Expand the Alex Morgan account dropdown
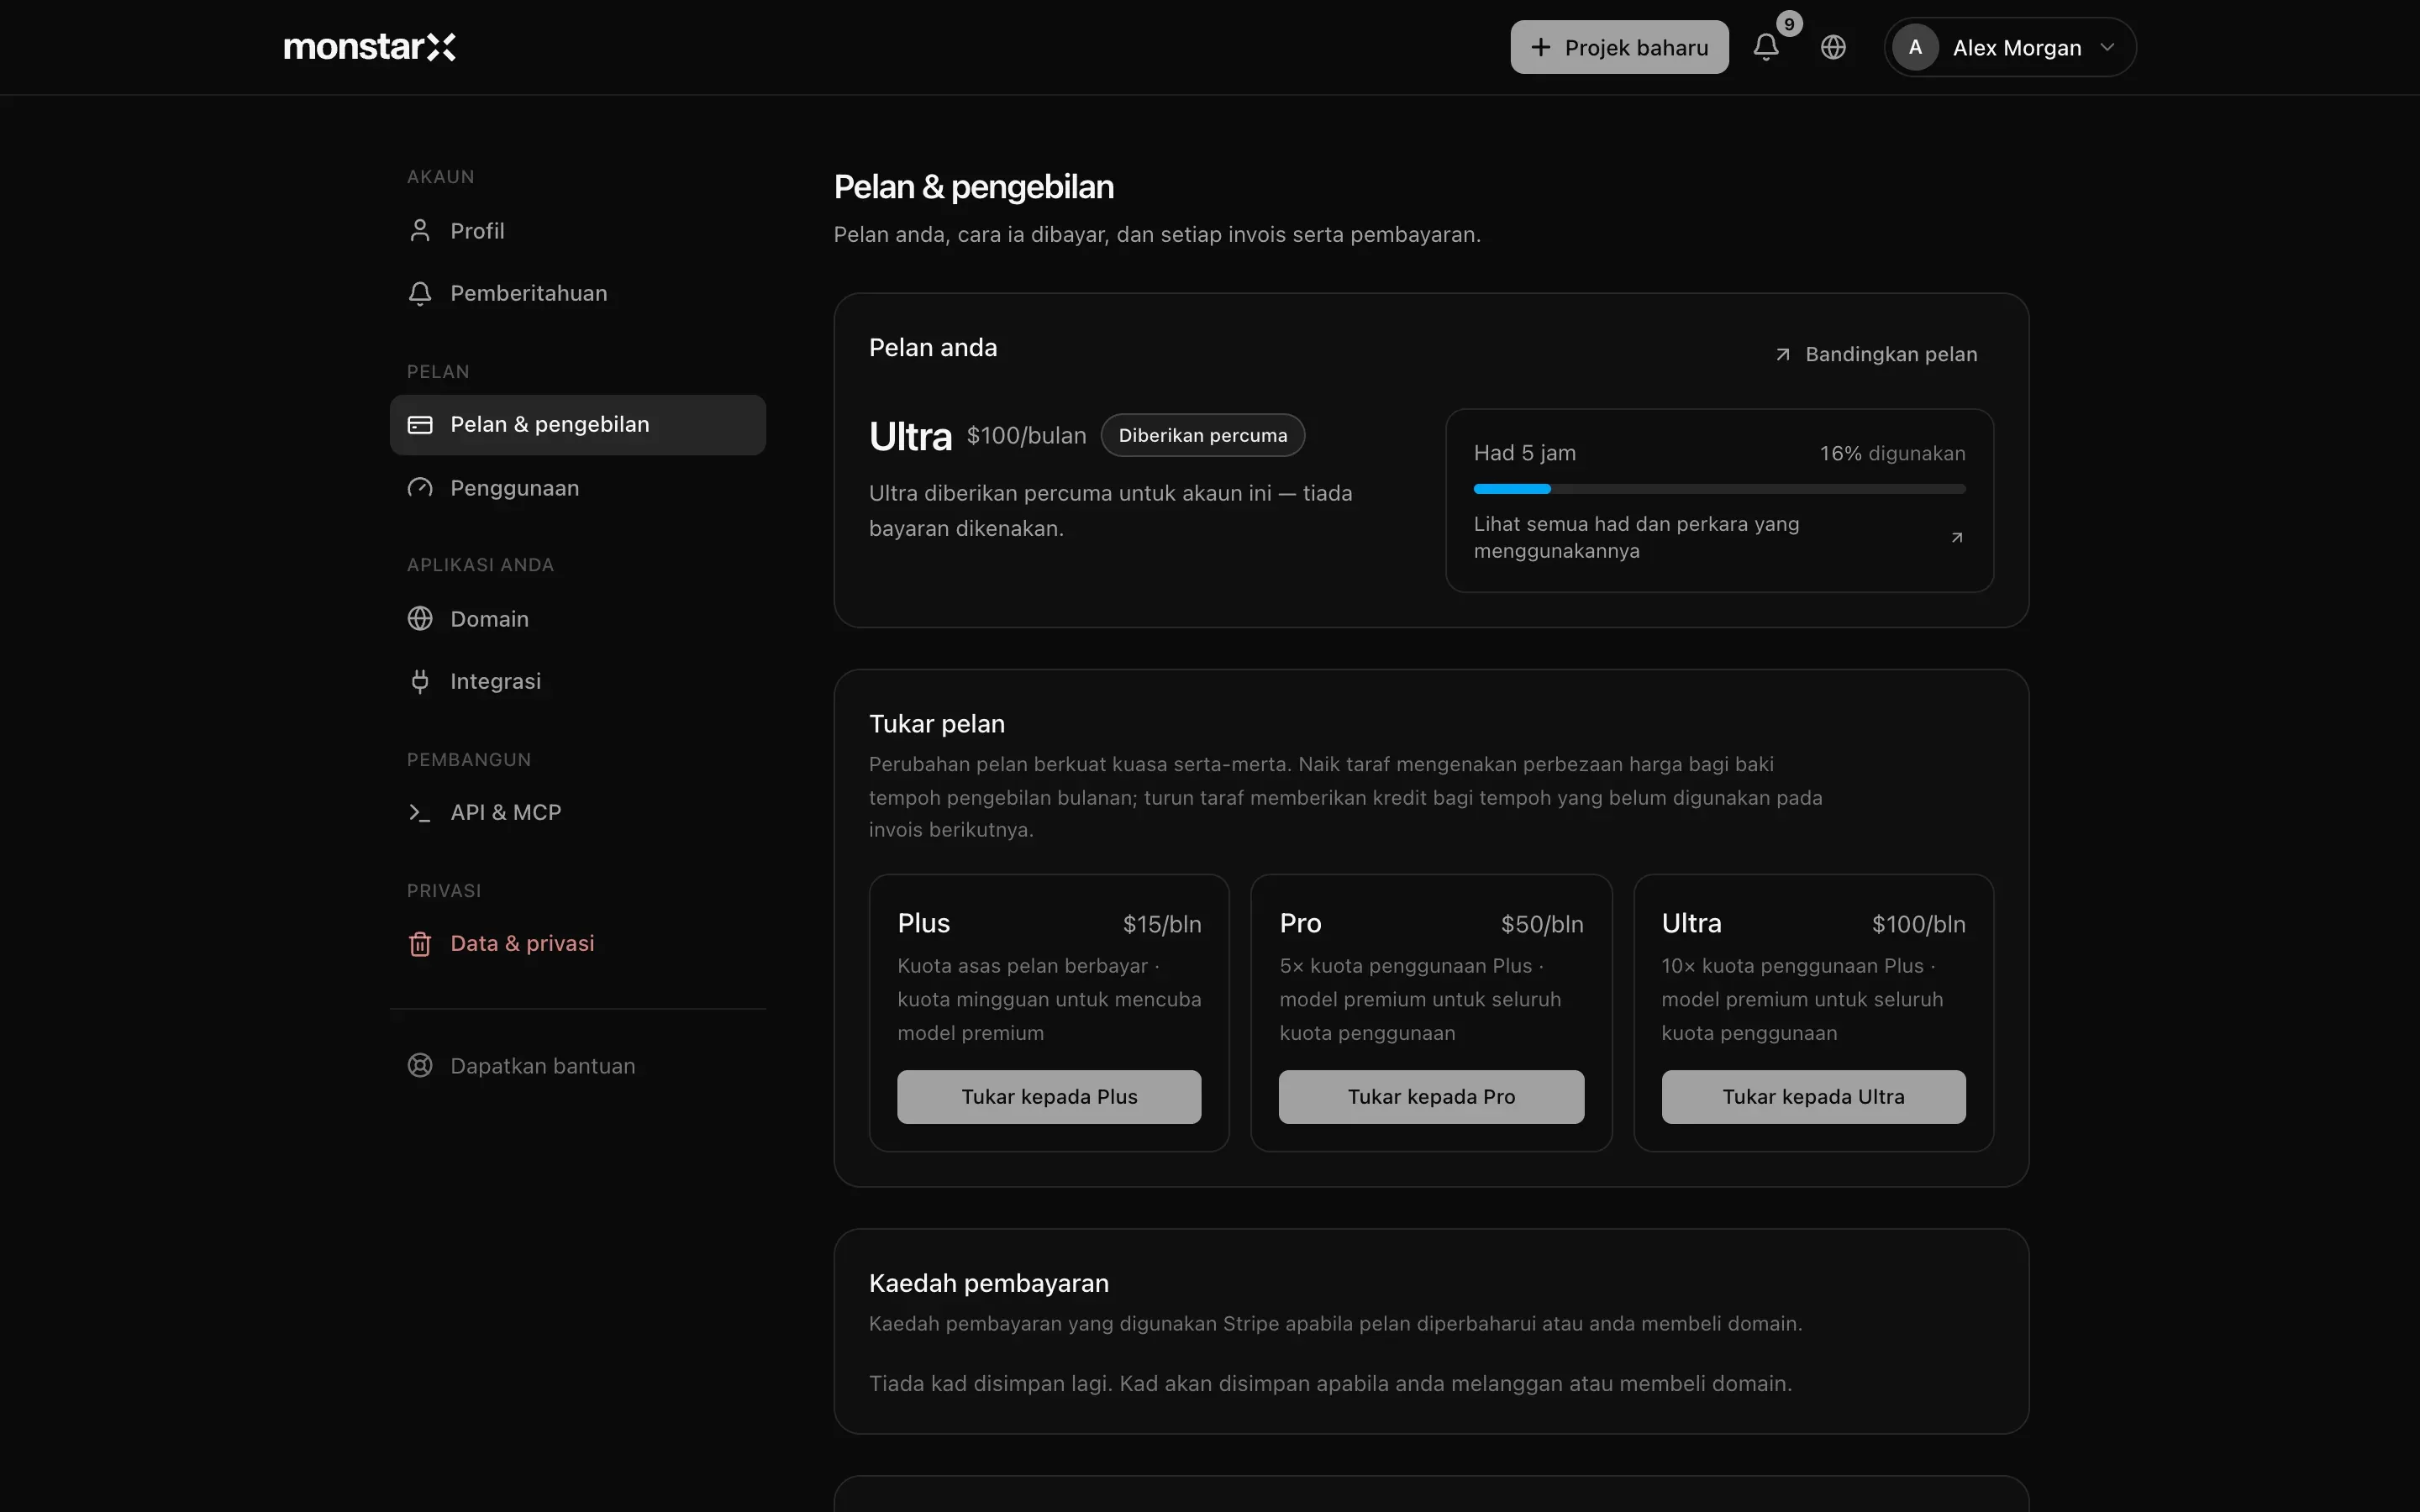Image resolution: width=2420 pixels, height=1512 pixels. pos(2010,47)
